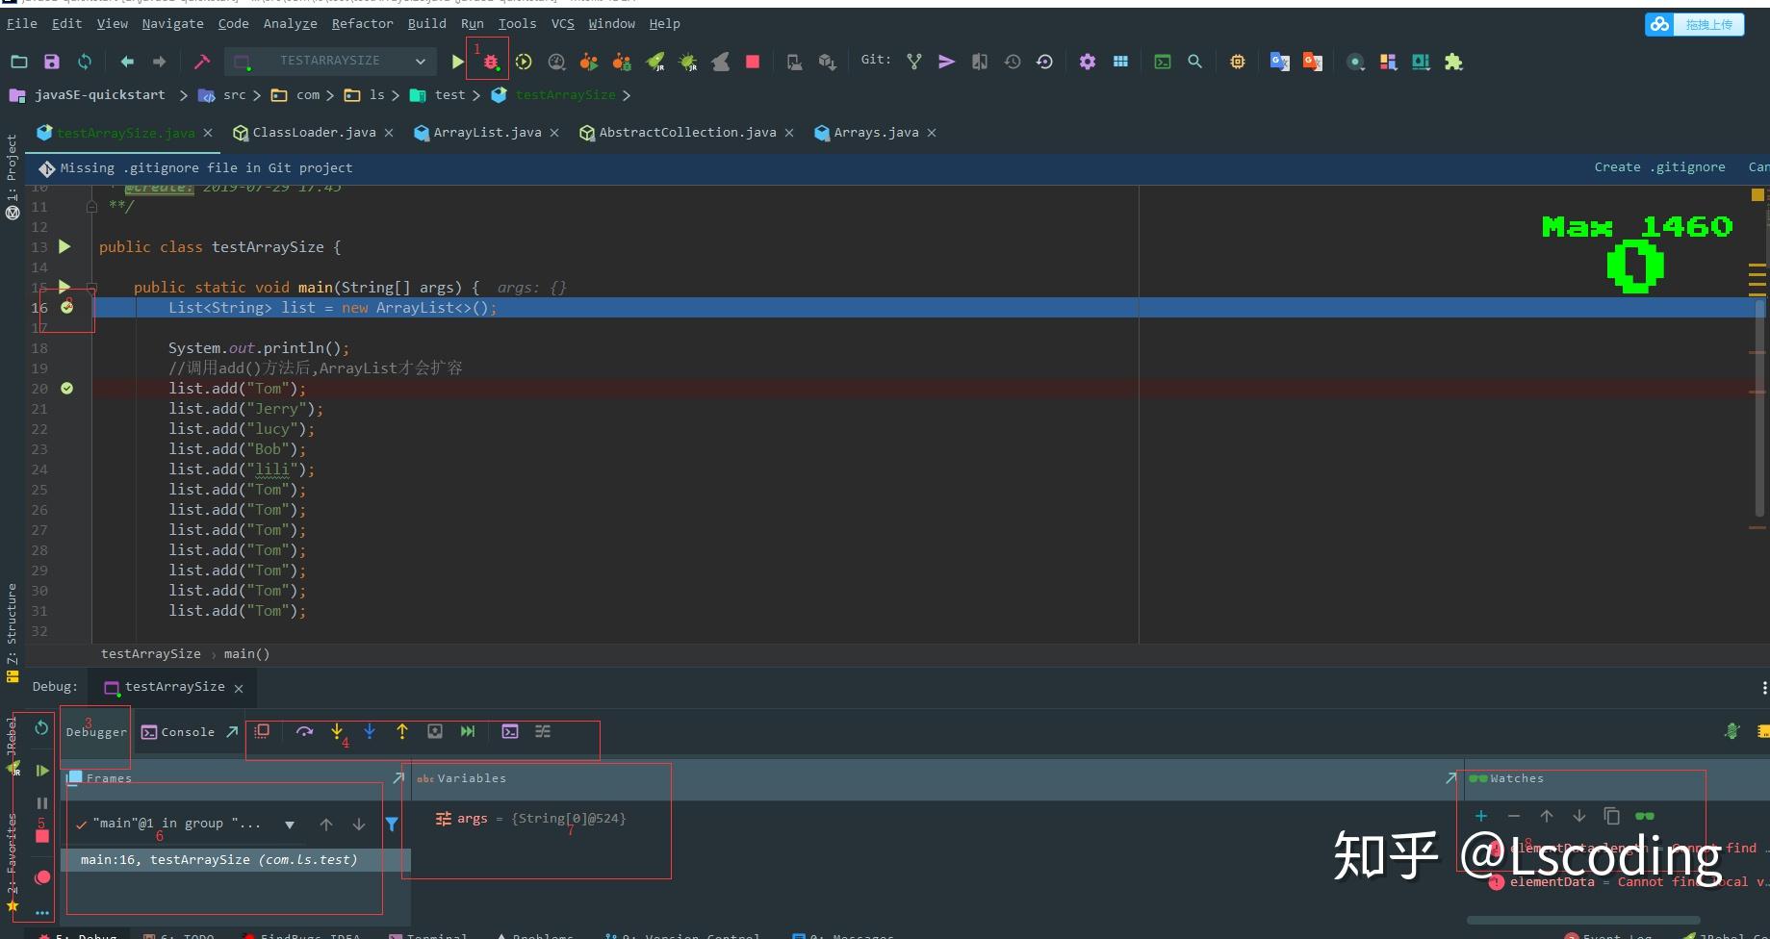The image size is (1770, 939).
Task: Click the Search Everywhere magnifier icon
Action: (1193, 61)
